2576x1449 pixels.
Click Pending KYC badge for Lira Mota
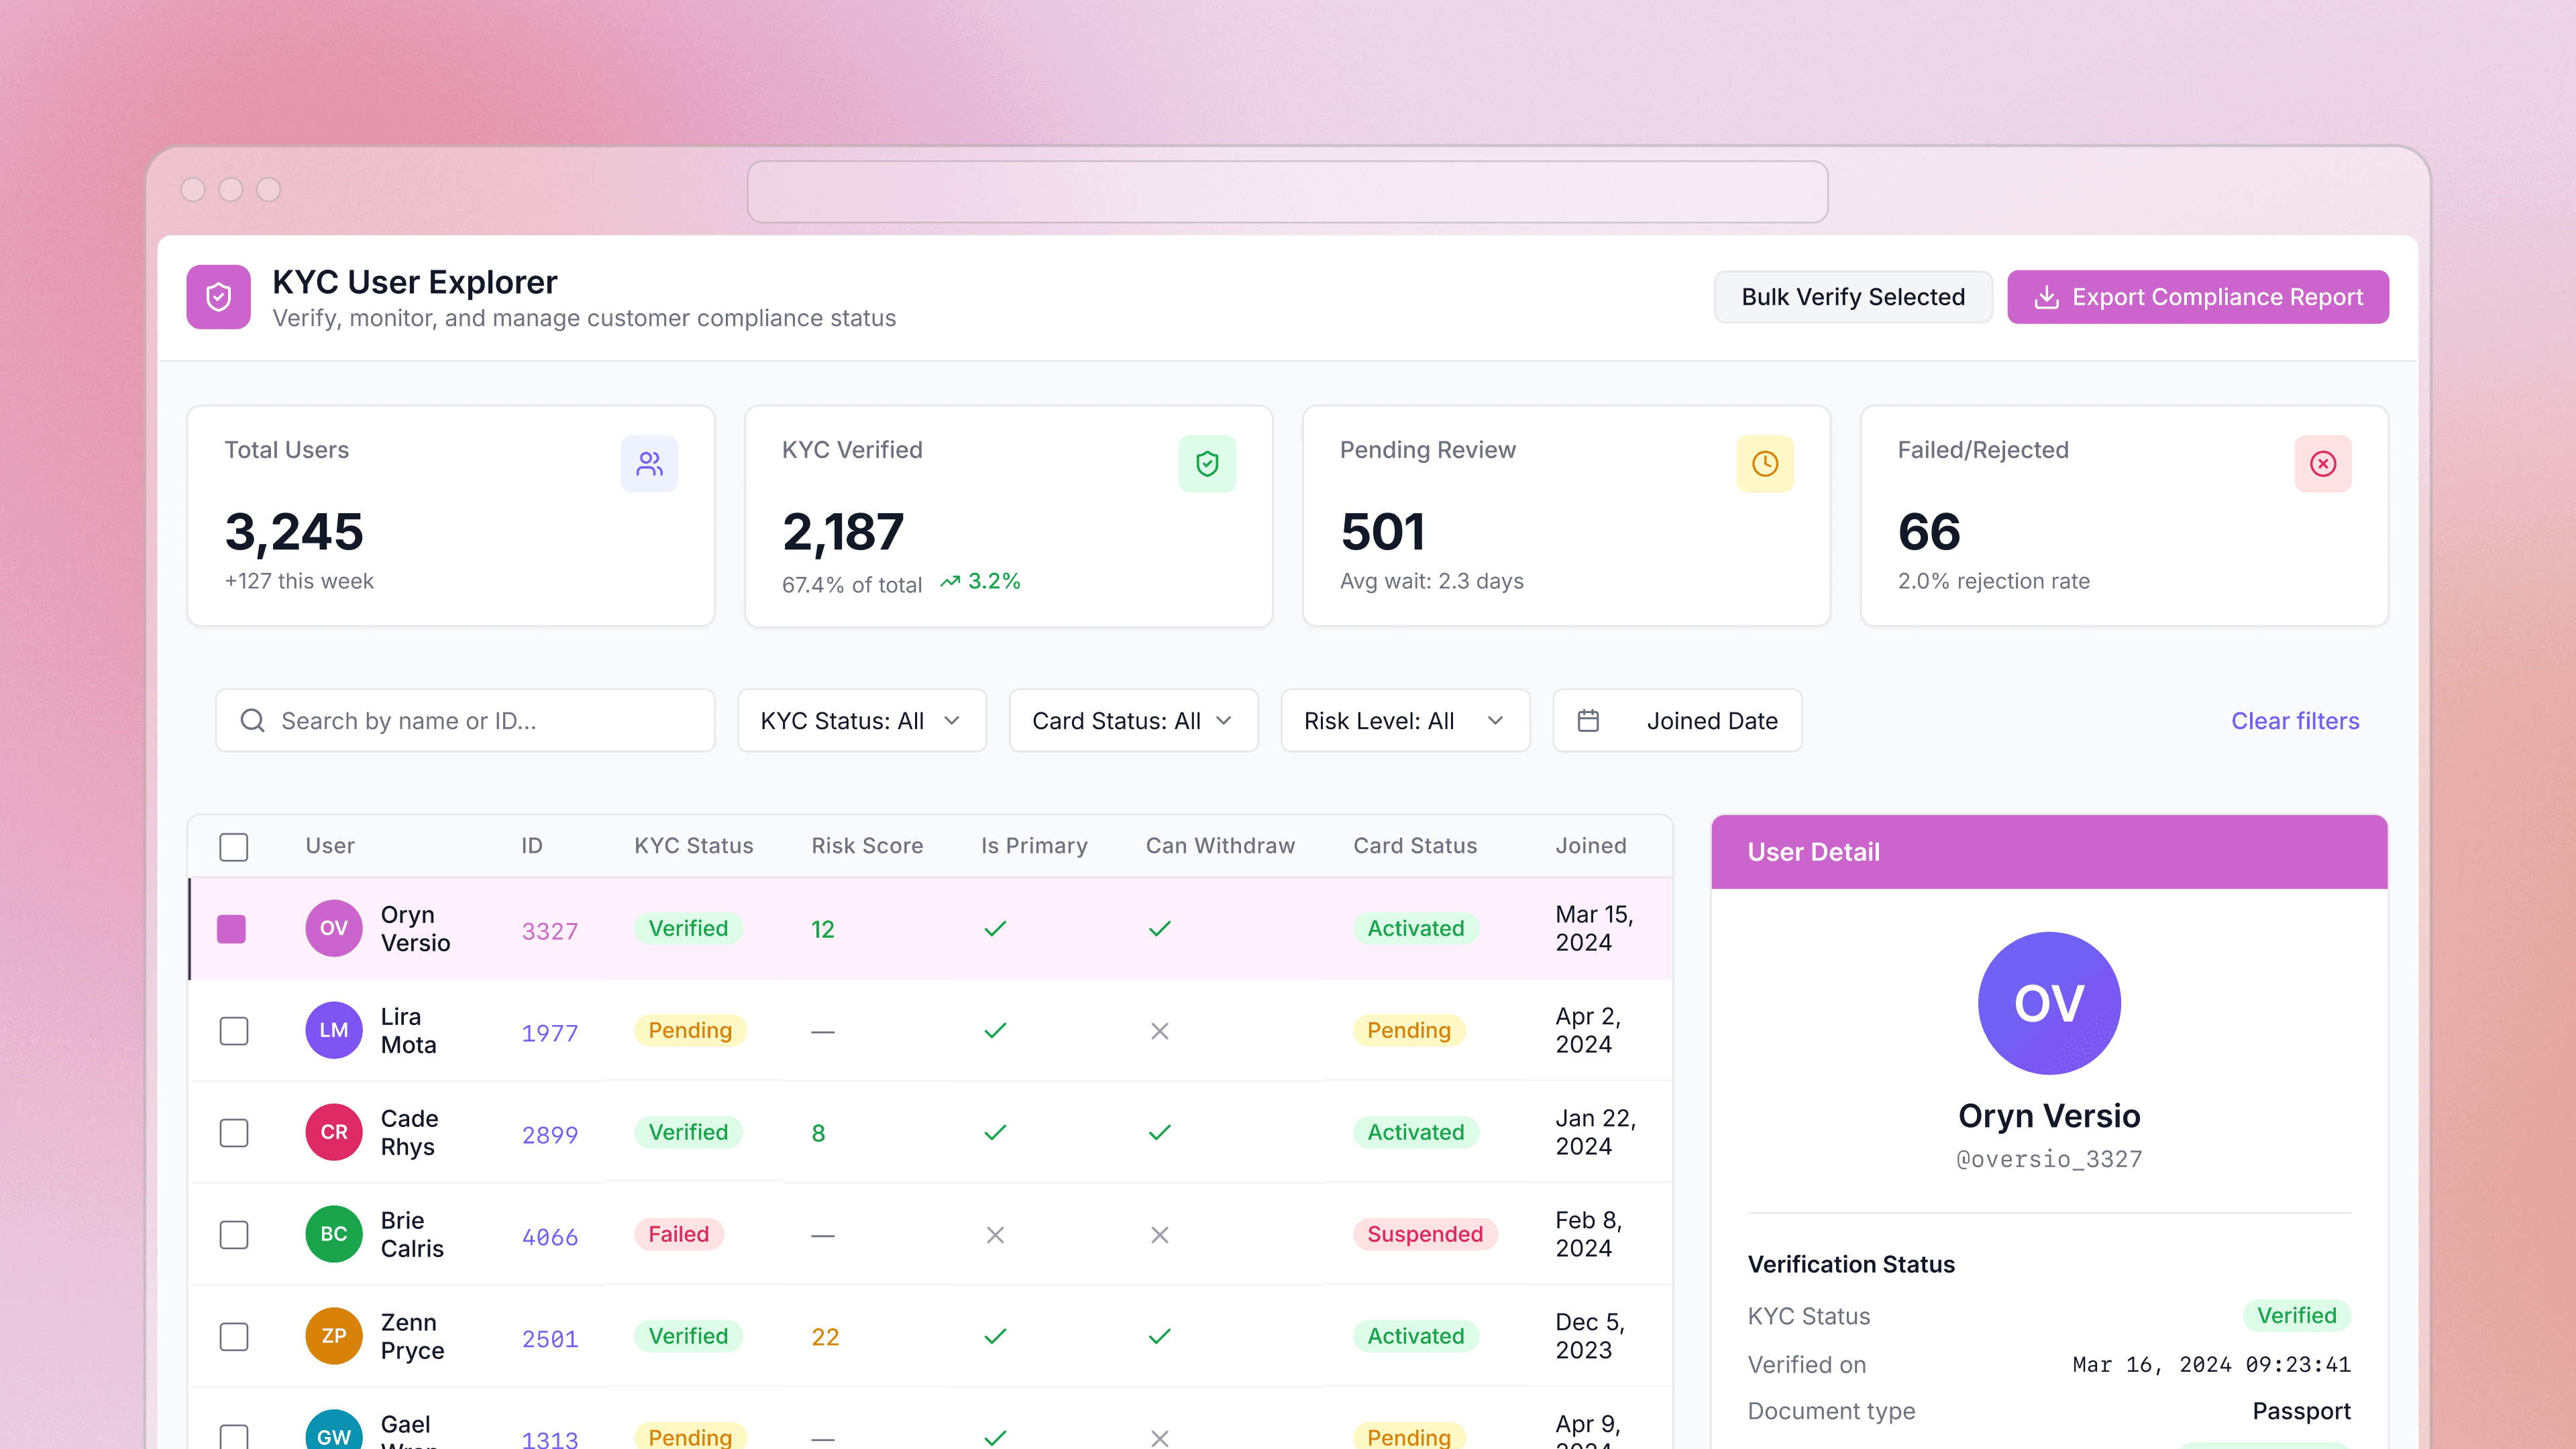tap(690, 1031)
